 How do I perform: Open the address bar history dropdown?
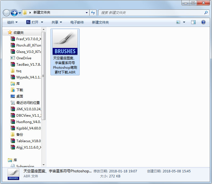87,13
